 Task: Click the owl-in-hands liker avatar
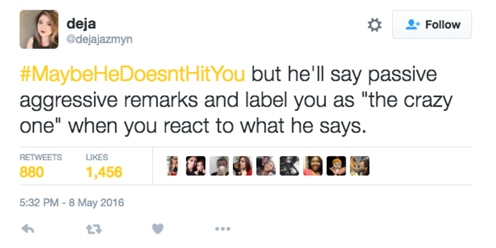click(336, 166)
